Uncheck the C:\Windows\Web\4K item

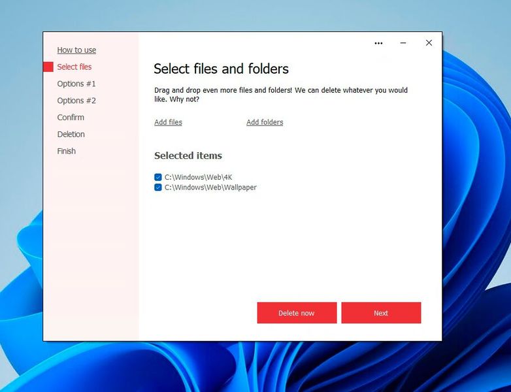(158, 177)
